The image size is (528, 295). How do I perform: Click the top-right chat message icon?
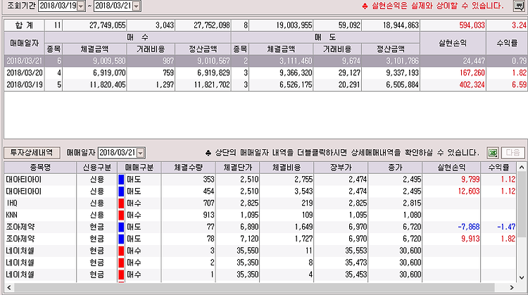[519, 6]
